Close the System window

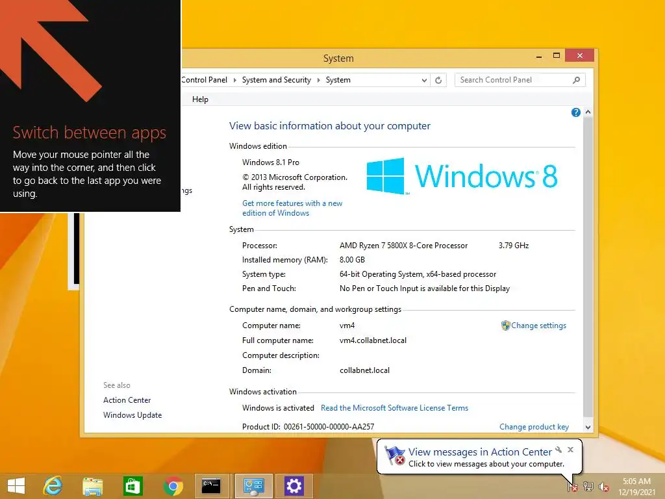click(579, 56)
